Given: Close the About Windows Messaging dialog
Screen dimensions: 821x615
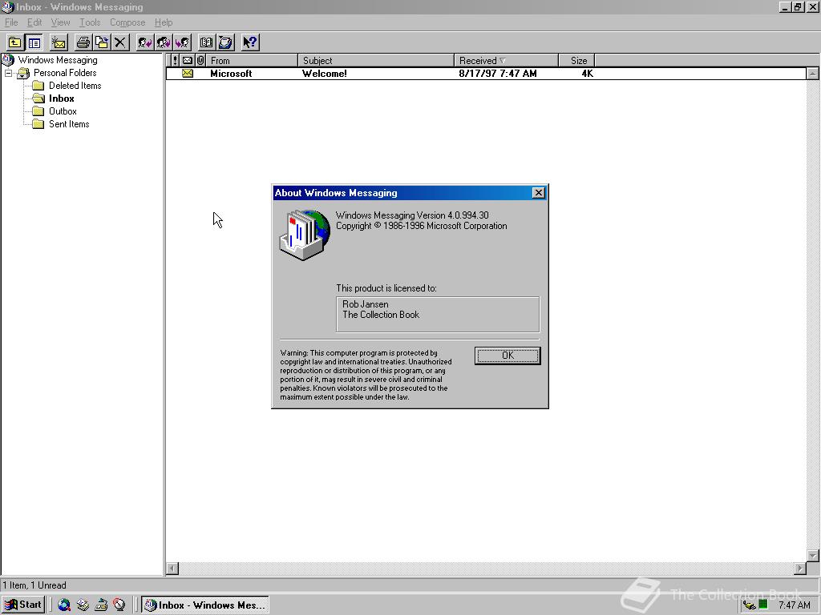Looking at the screenshot, I should pos(538,193).
